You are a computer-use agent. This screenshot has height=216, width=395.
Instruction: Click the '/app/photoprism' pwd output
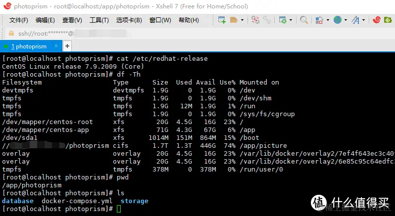pyautogui.click(x=32, y=185)
